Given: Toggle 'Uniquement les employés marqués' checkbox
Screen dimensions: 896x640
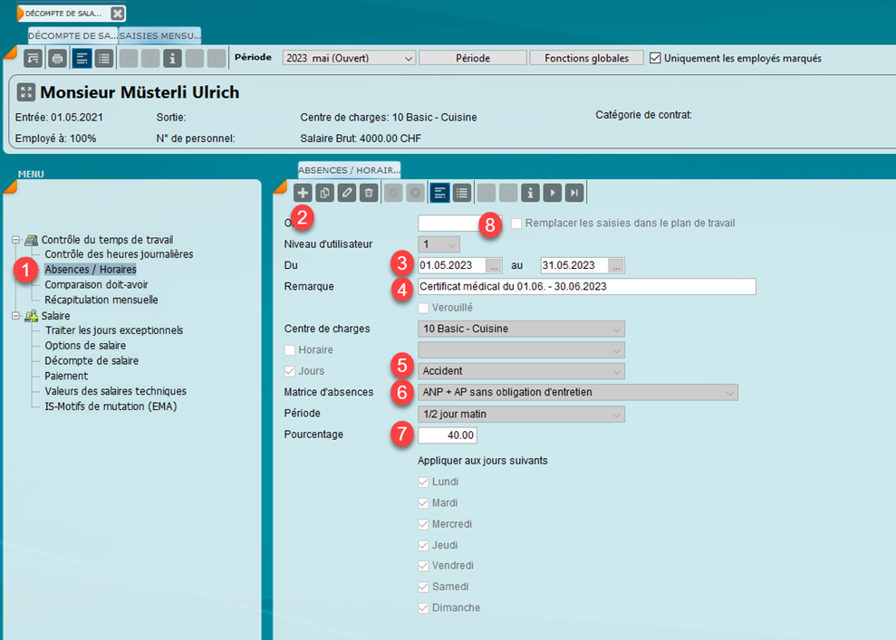Looking at the screenshot, I should click(x=656, y=58).
